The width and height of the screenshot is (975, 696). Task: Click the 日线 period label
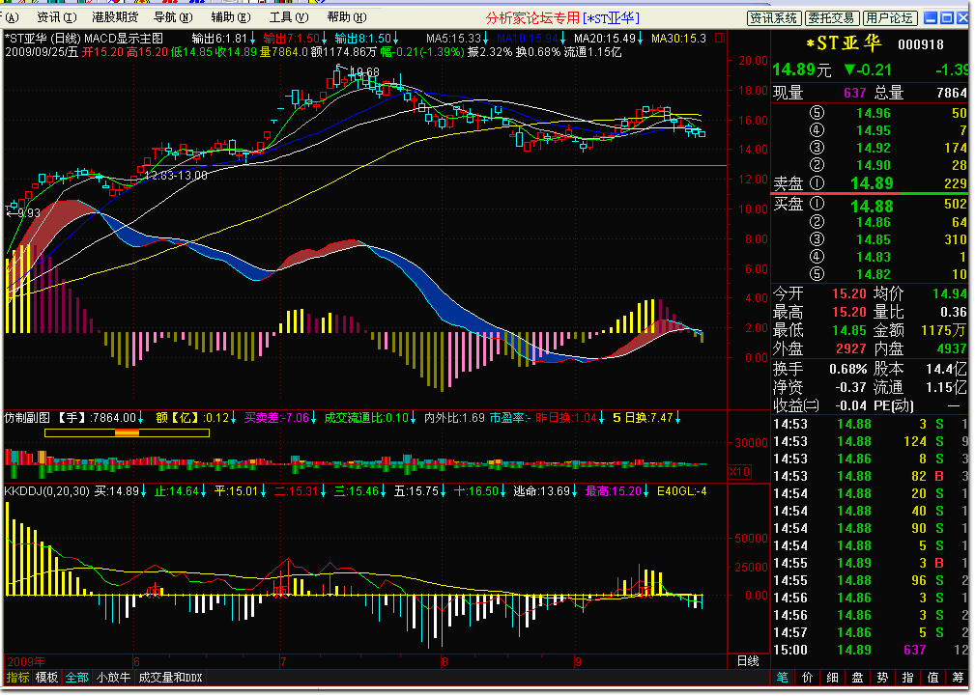tap(748, 661)
